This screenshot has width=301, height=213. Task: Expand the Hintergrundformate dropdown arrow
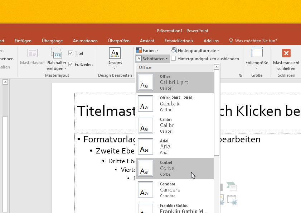click(218, 51)
